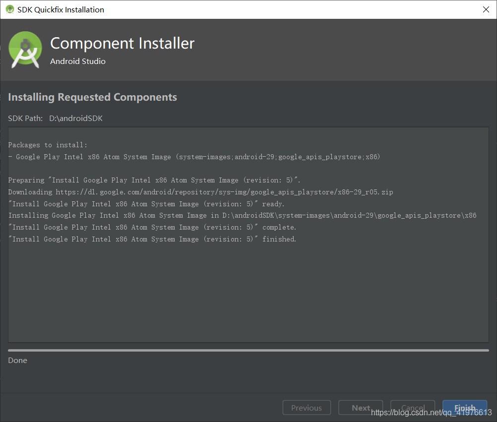Click the "Preparing" line in the install log
497x422 pixels.
pyautogui.click(x=154, y=180)
